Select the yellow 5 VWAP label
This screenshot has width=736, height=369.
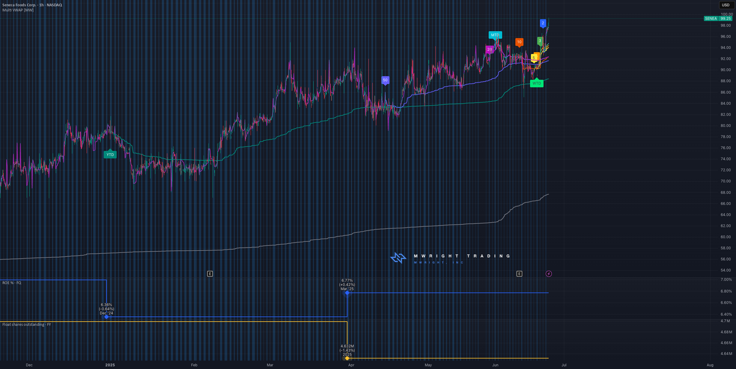534,58
